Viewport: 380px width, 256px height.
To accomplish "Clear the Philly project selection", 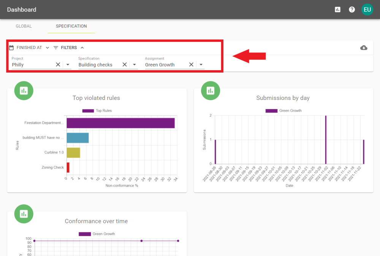I will 58,65.
